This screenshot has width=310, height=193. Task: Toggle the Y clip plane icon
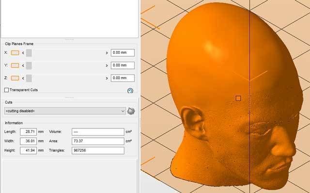(x=15, y=65)
